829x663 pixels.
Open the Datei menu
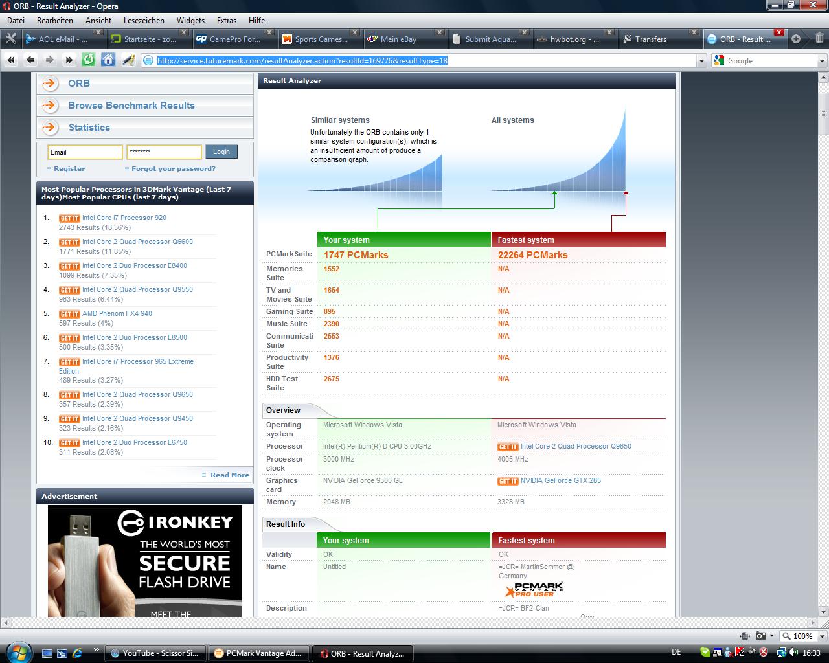tap(16, 21)
